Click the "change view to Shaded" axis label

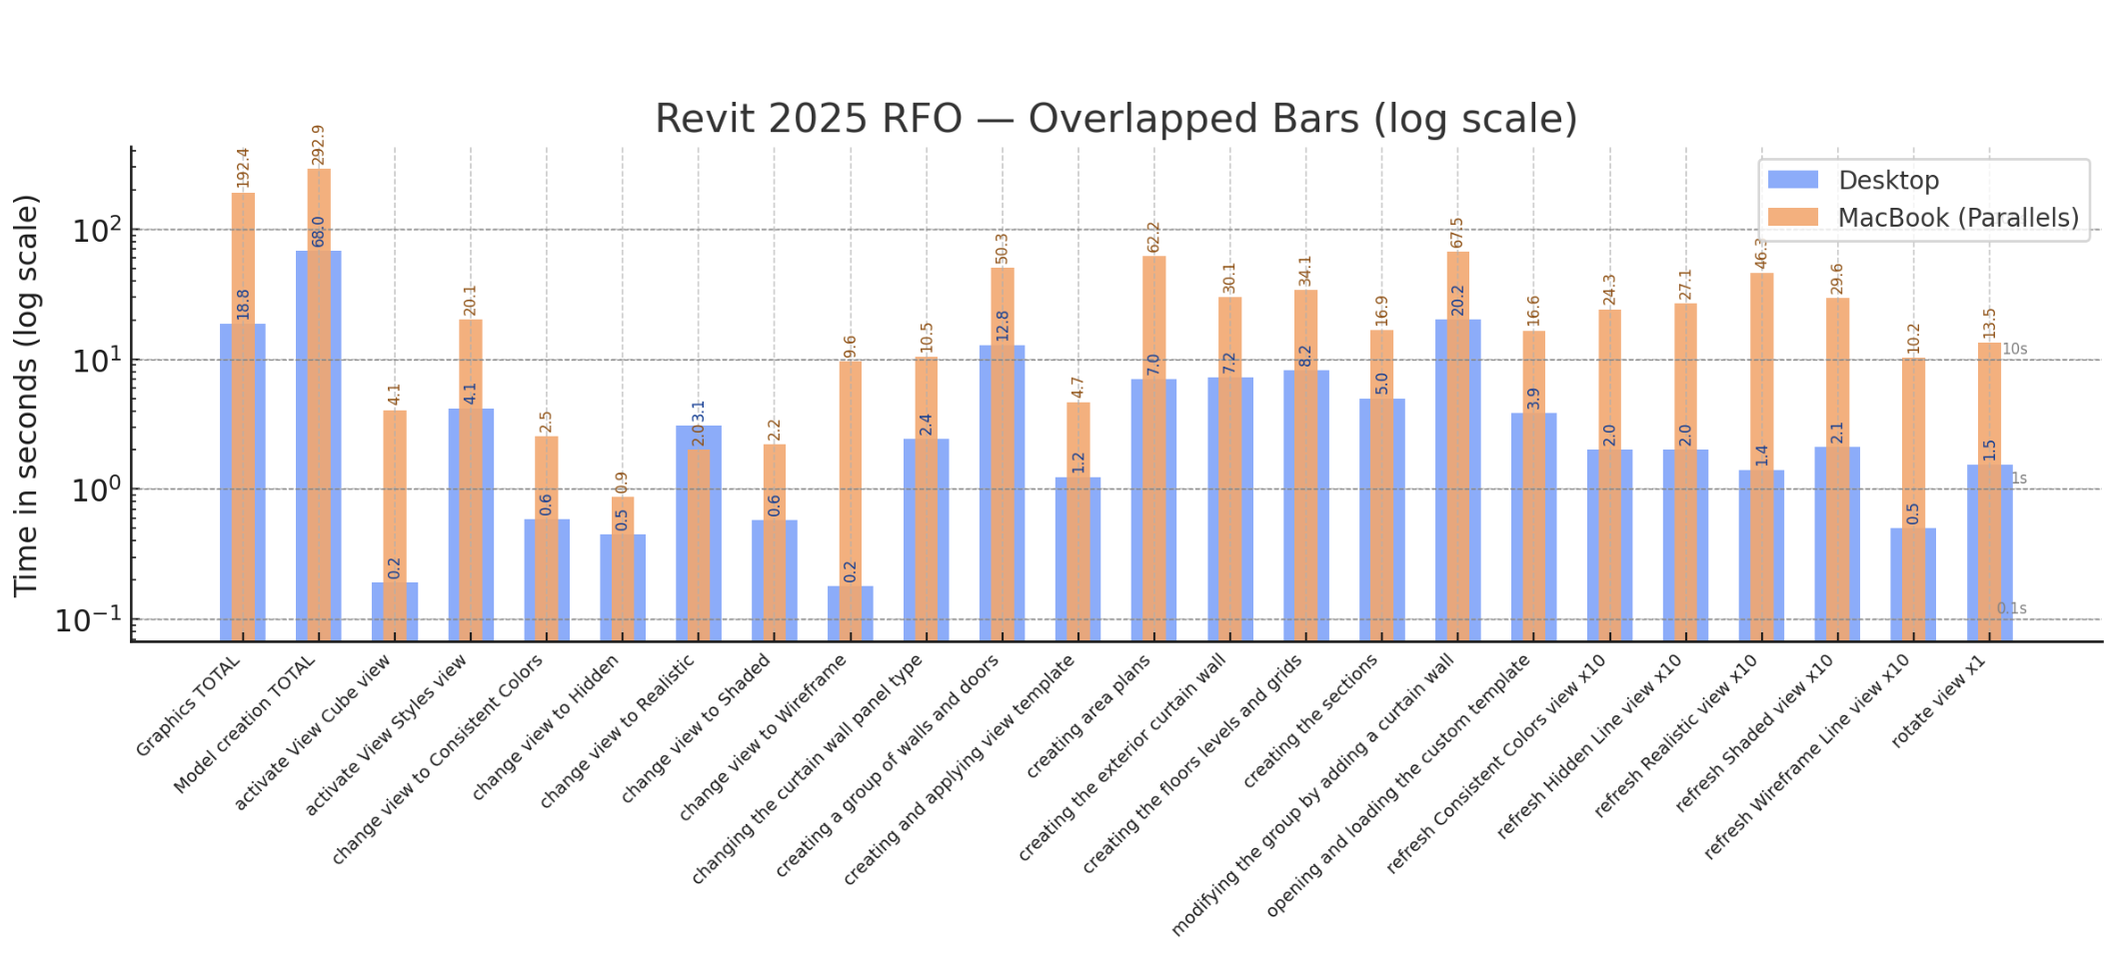pyautogui.click(x=696, y=728)
